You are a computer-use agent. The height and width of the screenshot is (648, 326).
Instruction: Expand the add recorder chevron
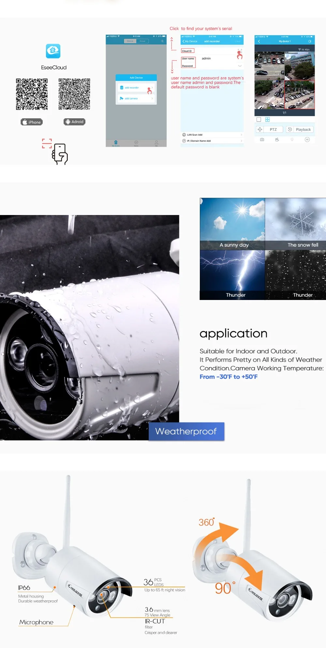[152, 88]
